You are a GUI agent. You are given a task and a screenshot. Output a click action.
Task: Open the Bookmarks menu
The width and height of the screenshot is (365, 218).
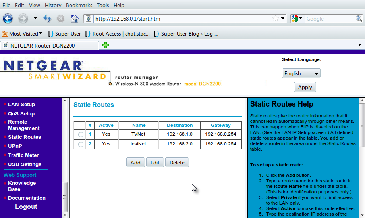[x=79, y=5]
